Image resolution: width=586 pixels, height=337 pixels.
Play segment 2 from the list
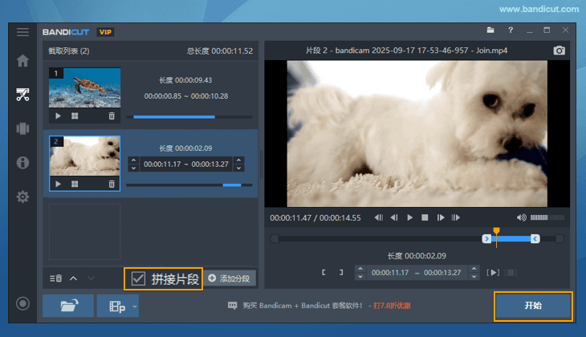point(58,184)
